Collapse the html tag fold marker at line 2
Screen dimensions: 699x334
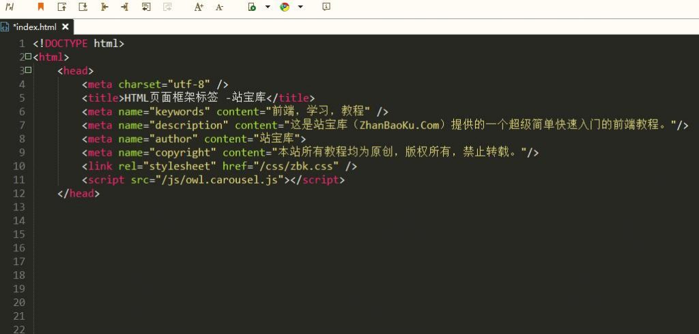(29, 57)
